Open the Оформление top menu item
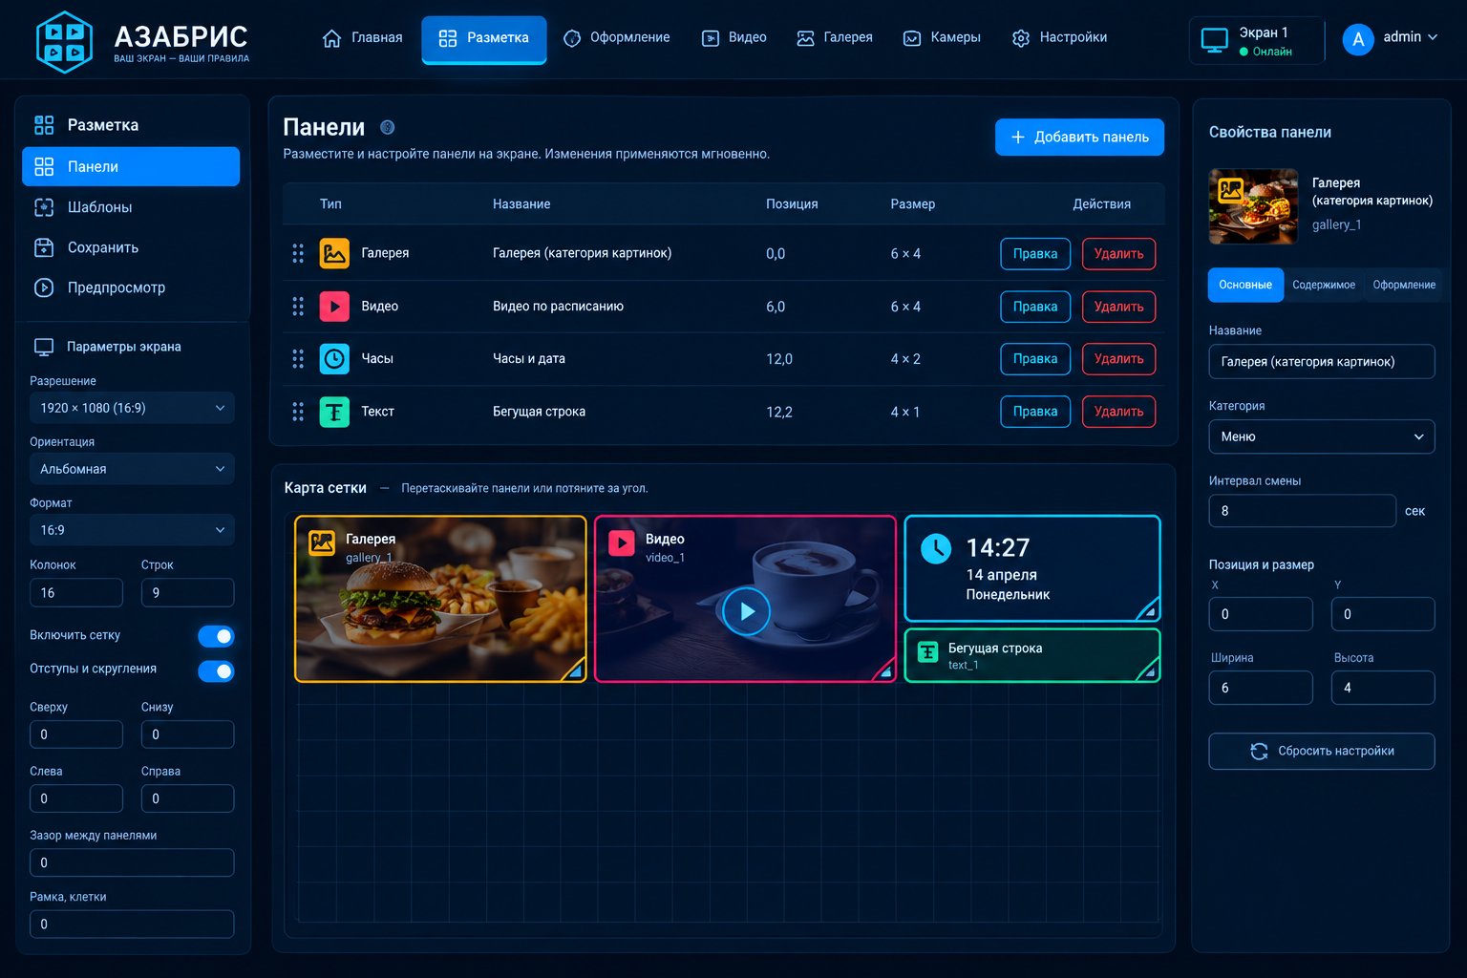Image resolution: width=1467 pixels, height=978 pixels. 617,38
